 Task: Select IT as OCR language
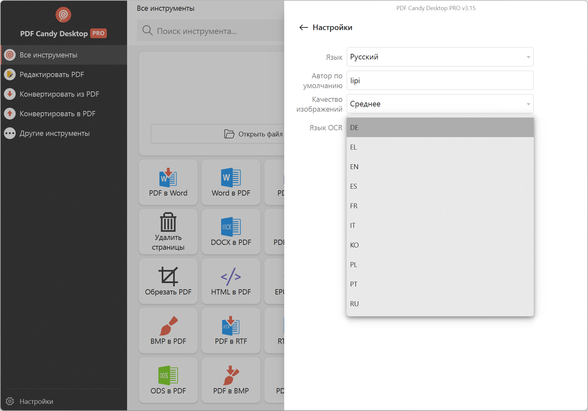tap(440, 225)
